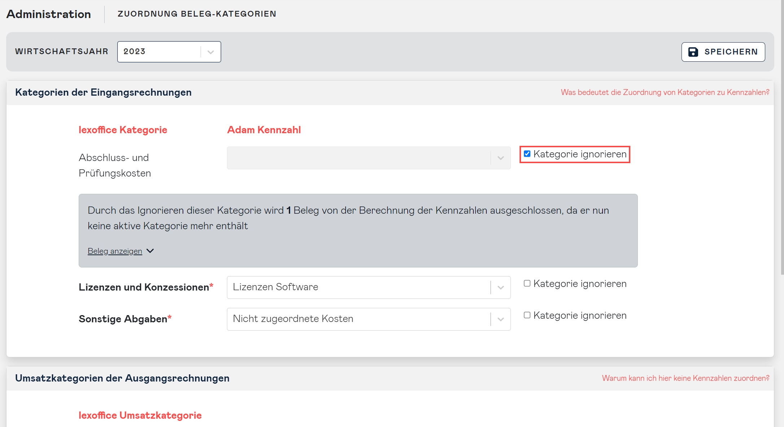The image size is (784, 427).
Task: Click the Adam Kennzahl column header
Action: 264,130
